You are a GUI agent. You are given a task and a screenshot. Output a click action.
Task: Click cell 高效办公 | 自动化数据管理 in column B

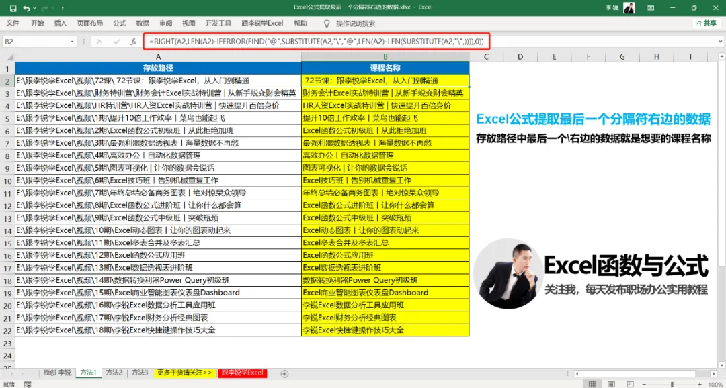(x=385, y=155)
